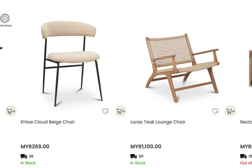
Task: Open the Khloe Cloud Beige Chair title link
Action: (48, 122)
